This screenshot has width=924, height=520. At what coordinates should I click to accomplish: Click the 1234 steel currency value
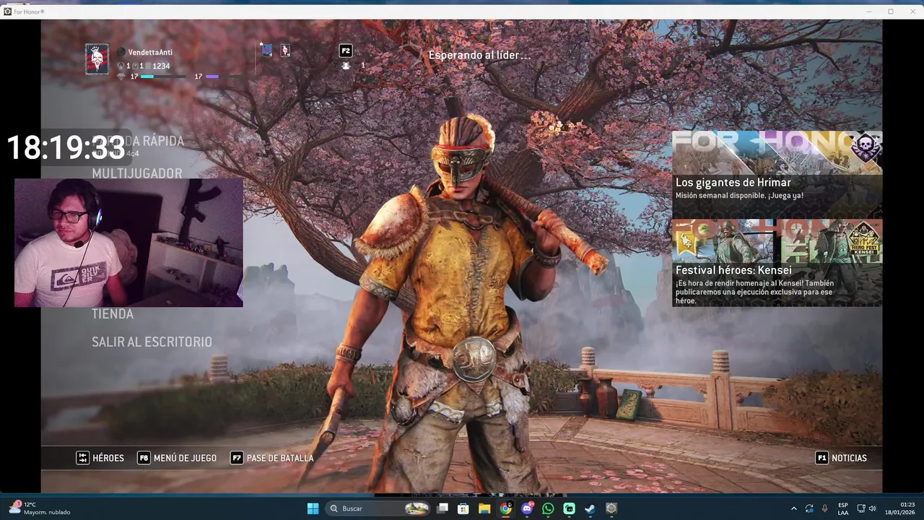click(x=161, y=66)
